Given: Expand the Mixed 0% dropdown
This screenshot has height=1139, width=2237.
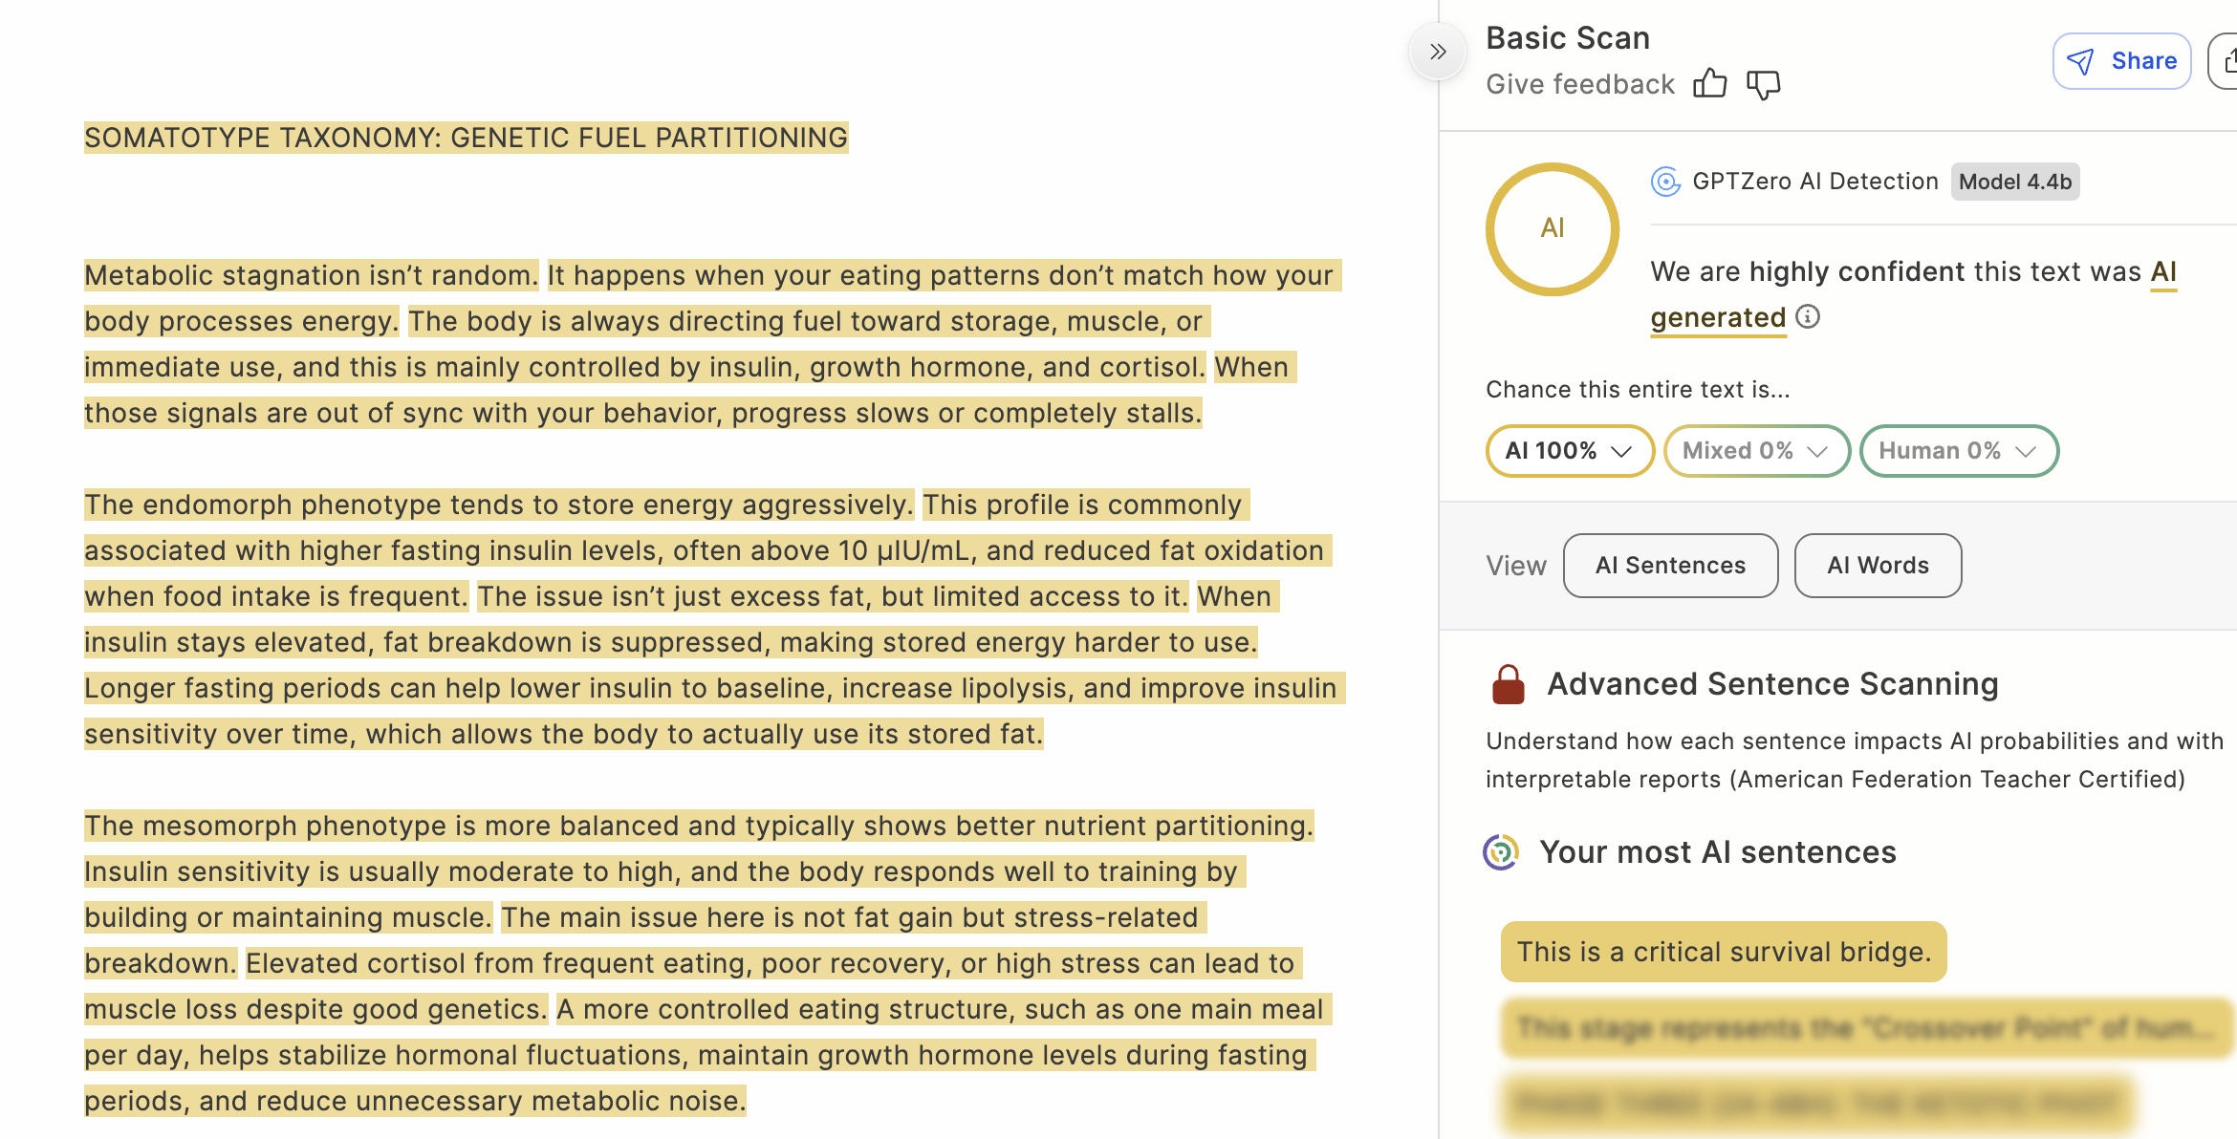Looking at the screenshot, I should pyautogui.click(x=1755, y=451).
